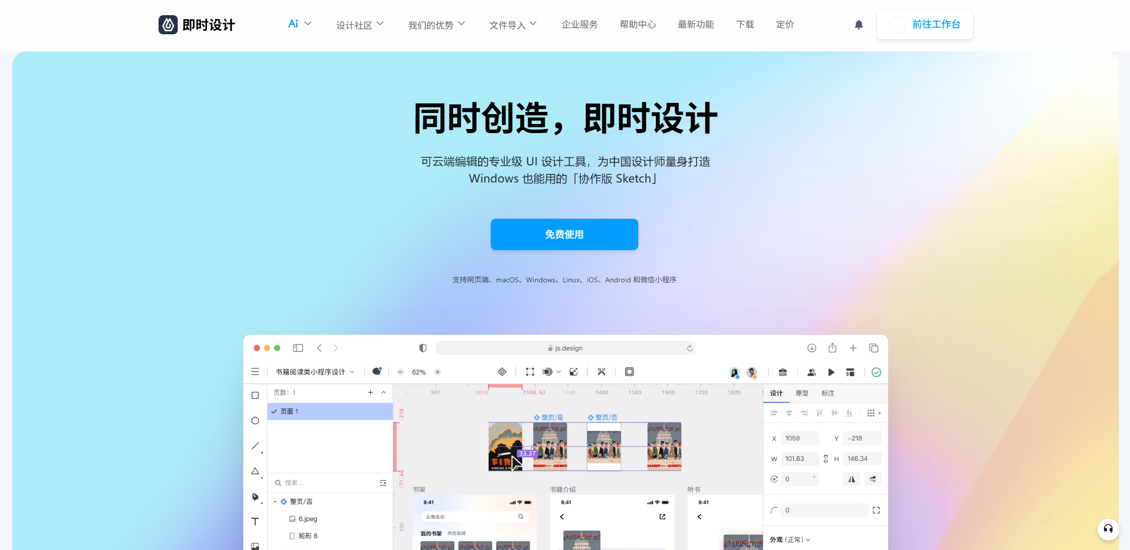Switch to the 设计 tab
This screenshot has width=1130, height=550.
point(777,393)
